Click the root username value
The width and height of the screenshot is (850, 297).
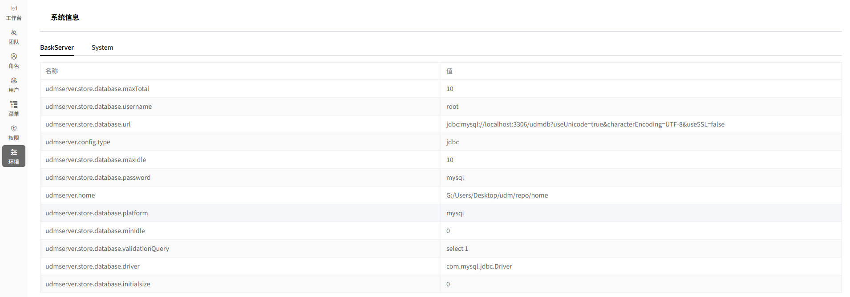[x=452, y=107]
